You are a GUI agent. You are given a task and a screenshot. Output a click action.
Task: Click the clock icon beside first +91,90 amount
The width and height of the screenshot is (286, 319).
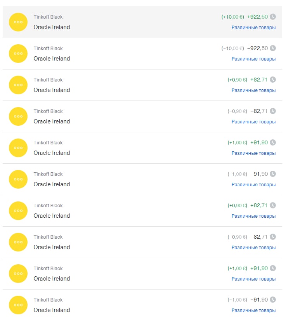coord(273,142)
